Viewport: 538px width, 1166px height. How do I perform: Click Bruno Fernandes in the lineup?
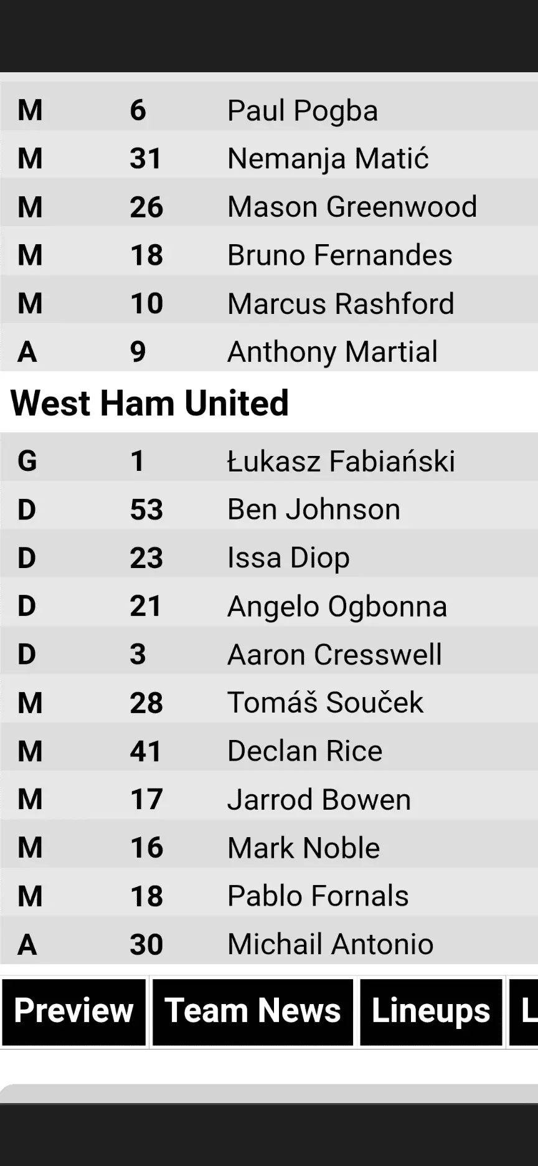pos(339,255)
